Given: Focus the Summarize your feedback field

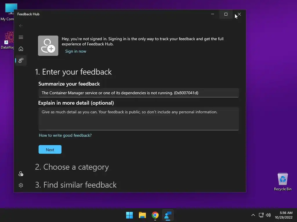Looking at the screenshot, I should (x=139, y=93).
